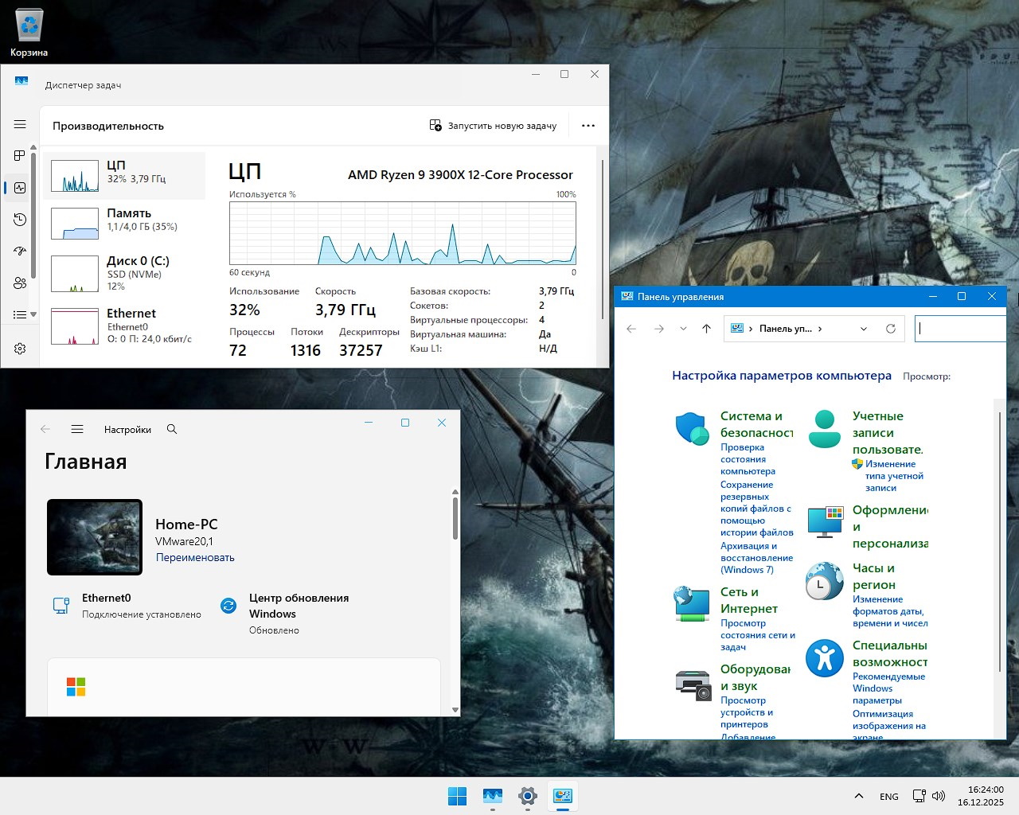This screenshot has width=1019, height=815.
Task: Select the Ethernet performance item
Action: 124,326
